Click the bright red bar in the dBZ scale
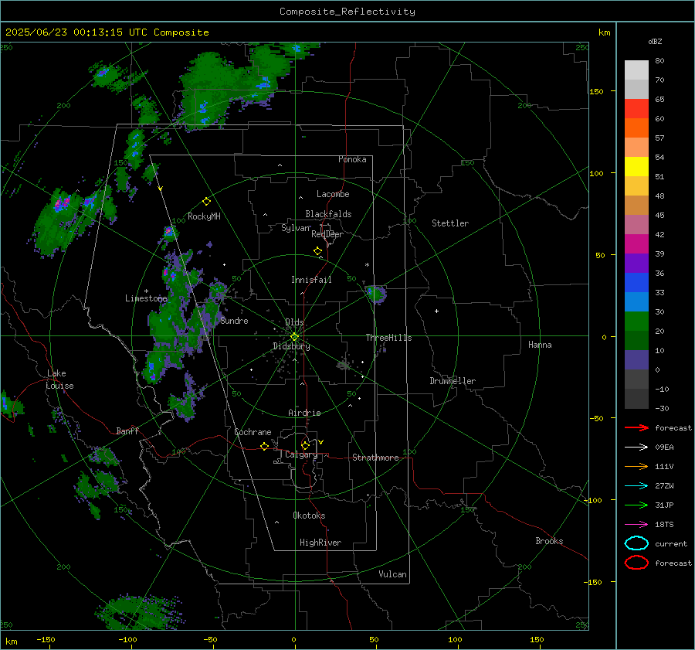Image resolution: width=695 pixels, height=650 pixels. click(x=636, y=109)
